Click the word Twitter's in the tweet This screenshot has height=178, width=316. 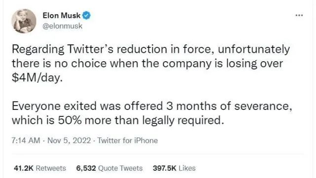click(90, 49)
